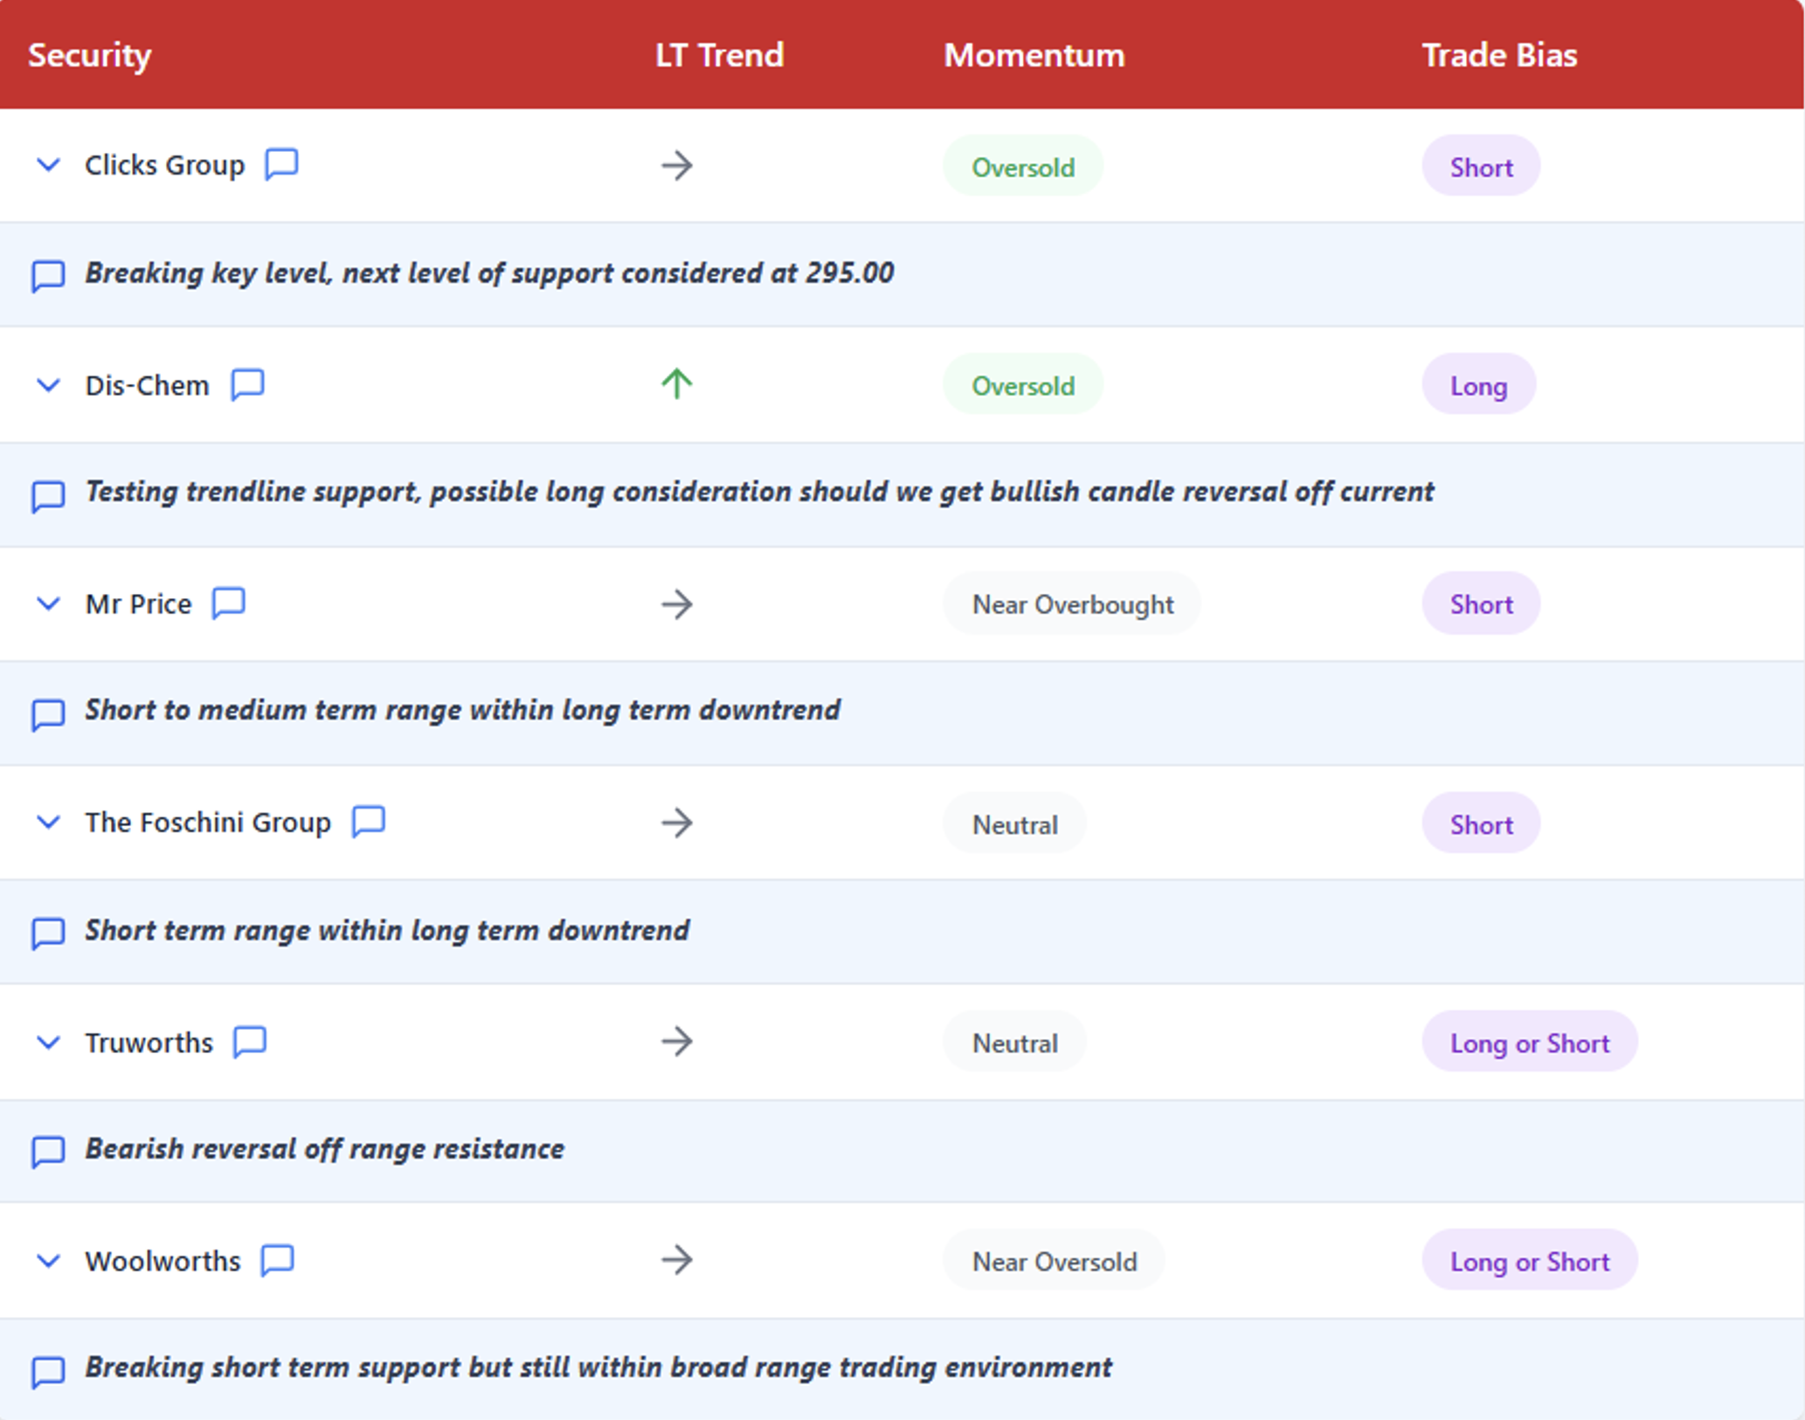Click the Woolworths comment bubble icon

pos(278,1259)
